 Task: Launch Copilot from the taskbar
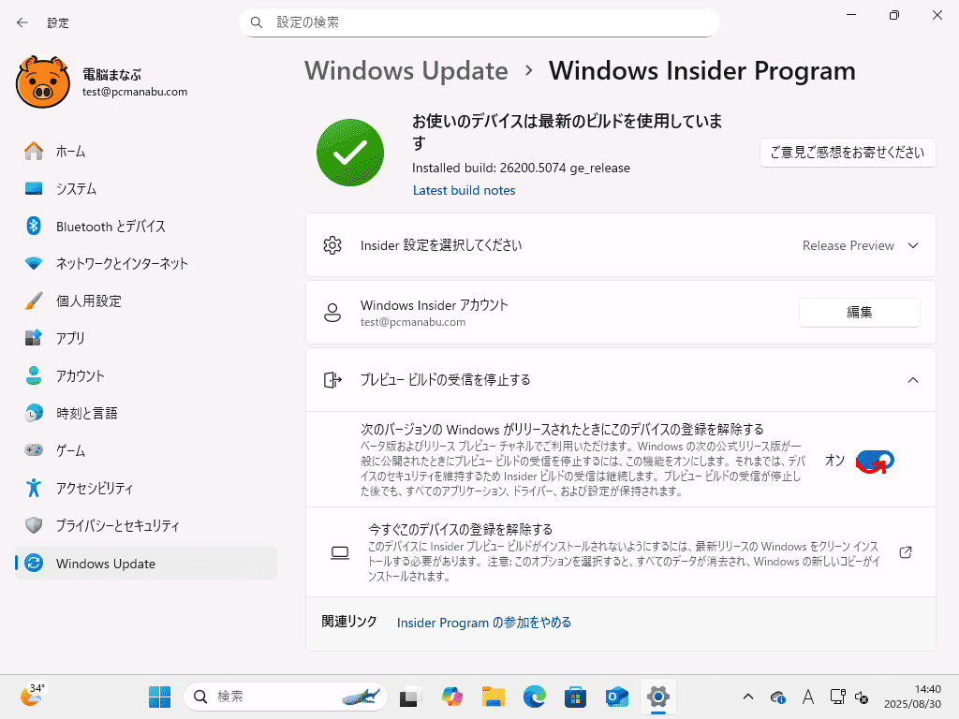[x=452, y=697]
